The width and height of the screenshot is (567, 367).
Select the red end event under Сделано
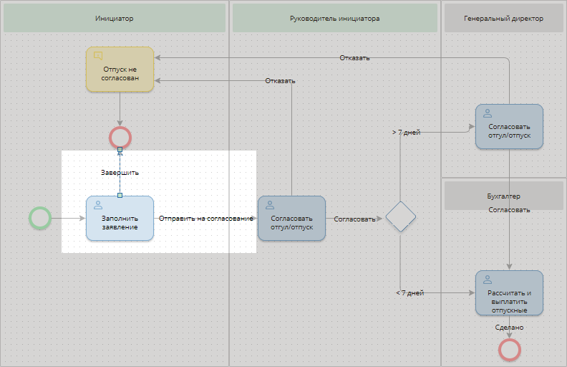pos(509,349)
